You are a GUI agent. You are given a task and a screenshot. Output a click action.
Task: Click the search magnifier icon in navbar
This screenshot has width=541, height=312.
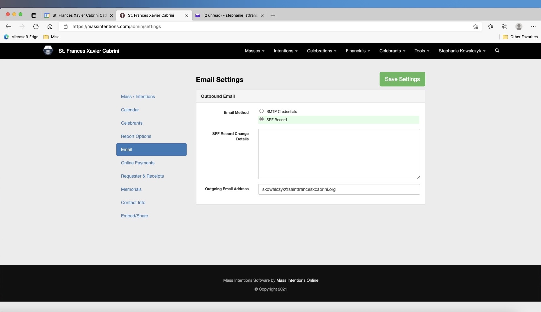(x=497, y=50)
